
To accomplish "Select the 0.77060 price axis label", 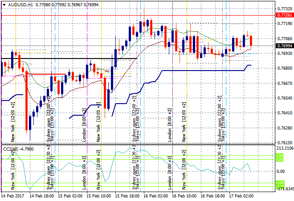I will tap(285, 39).
